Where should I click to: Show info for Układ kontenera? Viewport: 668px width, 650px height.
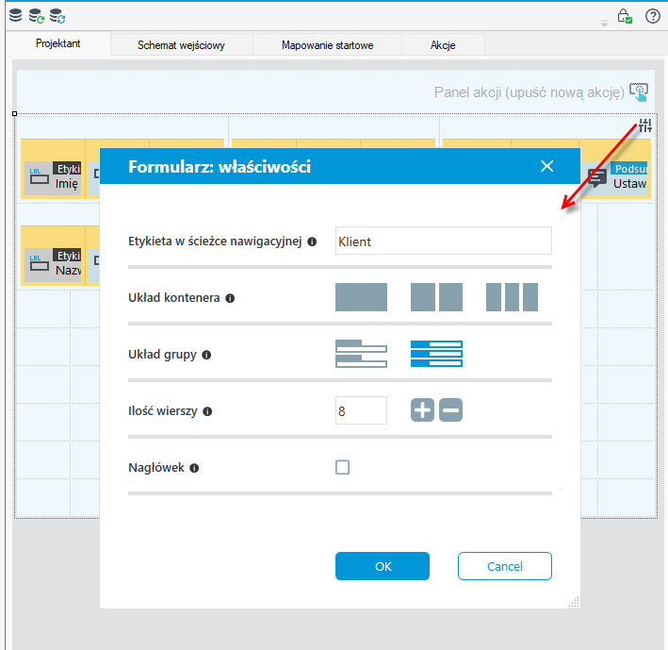230,298
